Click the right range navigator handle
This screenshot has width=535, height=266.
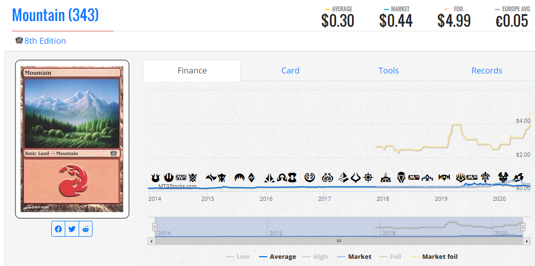click(x=523, y=227)
